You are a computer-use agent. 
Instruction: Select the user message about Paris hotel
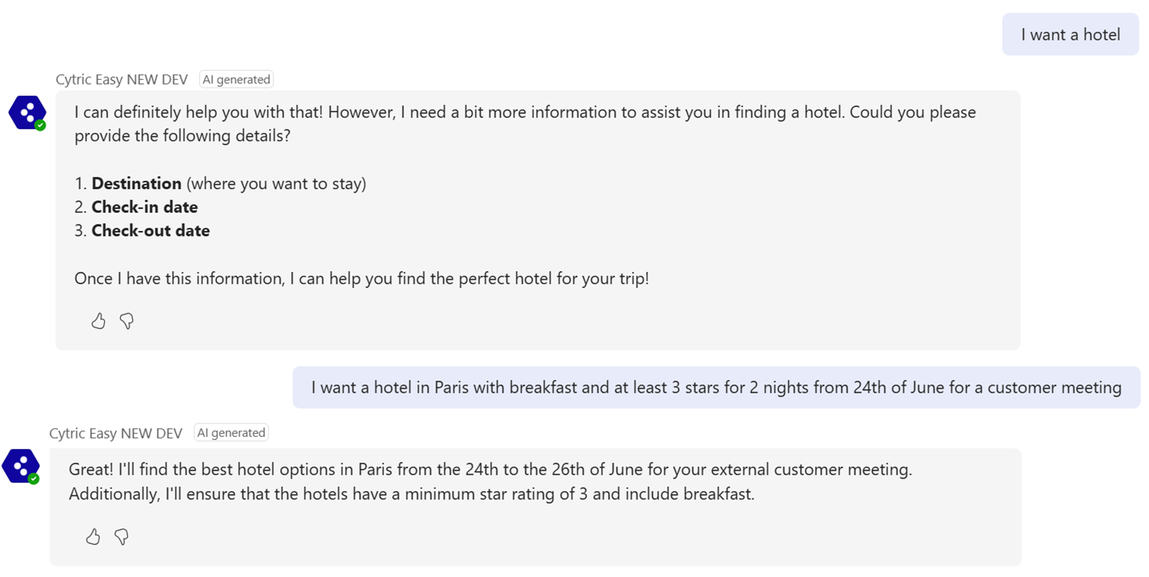tap(716, 388)
